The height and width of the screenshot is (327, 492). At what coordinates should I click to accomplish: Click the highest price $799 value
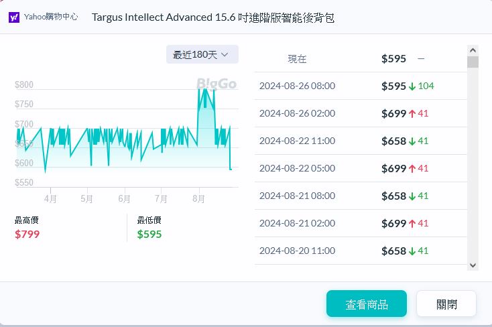click(x=27, y=235)
